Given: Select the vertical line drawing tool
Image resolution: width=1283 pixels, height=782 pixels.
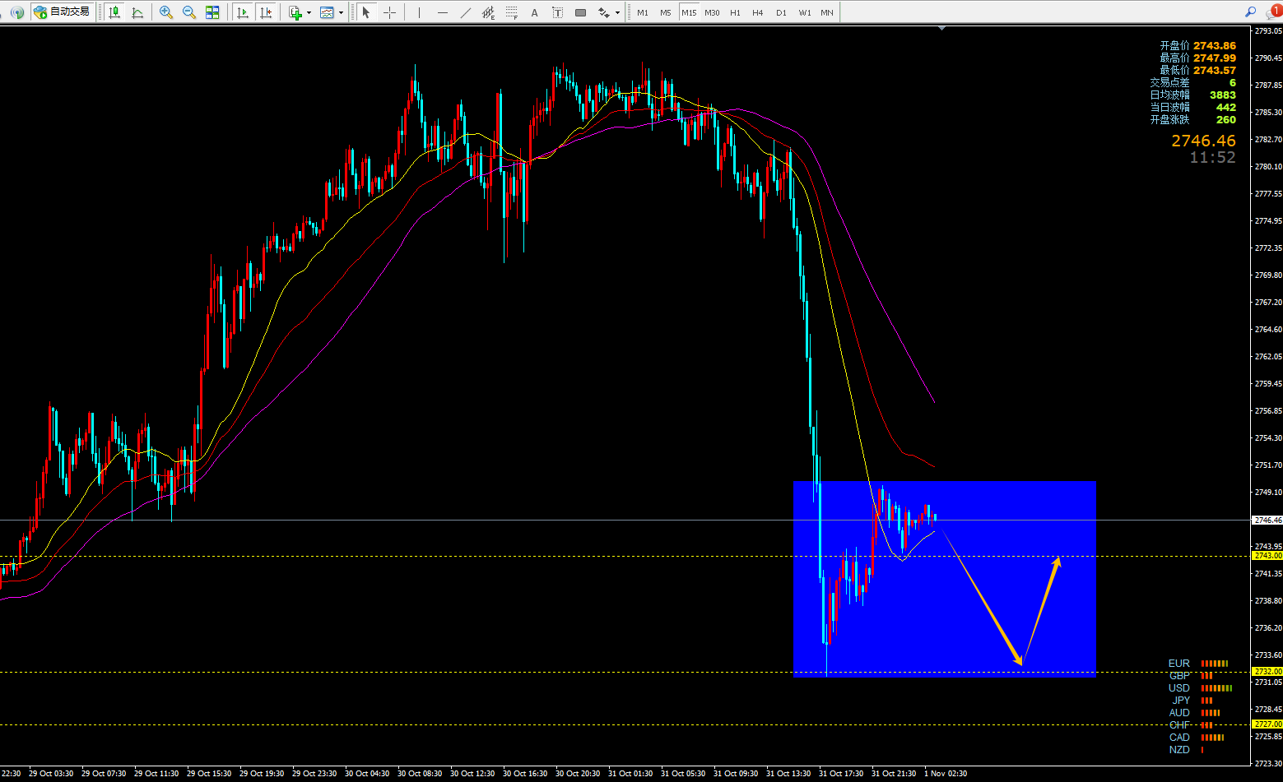Looking at the screenshot, I should (419, 12).
